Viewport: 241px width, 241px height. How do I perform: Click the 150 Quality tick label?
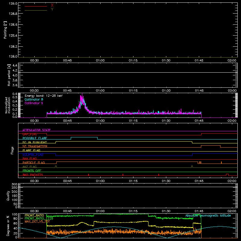[x=14, y=196]
